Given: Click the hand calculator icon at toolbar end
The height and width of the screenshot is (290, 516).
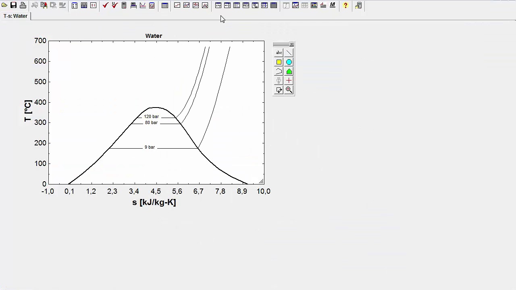Looking at the screenshot, I should point(358,5).
